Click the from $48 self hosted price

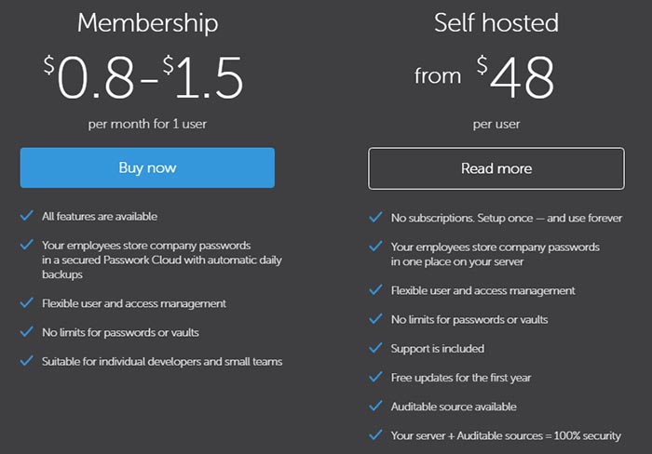click(484, 77)
